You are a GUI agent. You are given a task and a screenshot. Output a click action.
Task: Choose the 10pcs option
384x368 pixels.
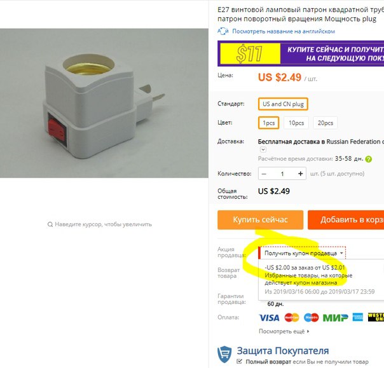coord(296,123)
